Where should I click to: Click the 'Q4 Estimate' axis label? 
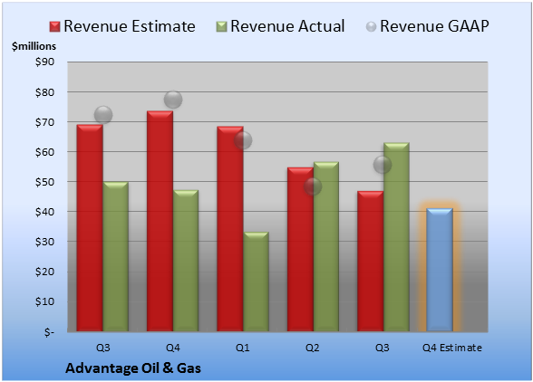tap(452, 348)
